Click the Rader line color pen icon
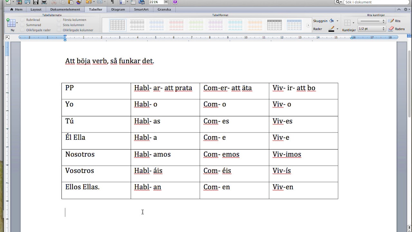 click(x=332, y=29)
